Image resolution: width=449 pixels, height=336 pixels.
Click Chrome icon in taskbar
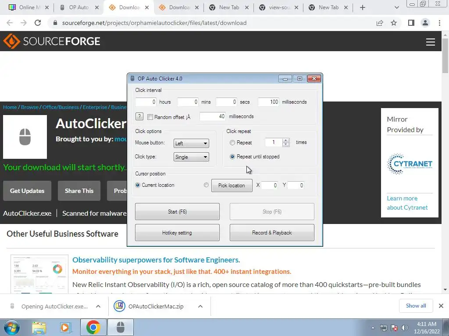tap(93, 327)
